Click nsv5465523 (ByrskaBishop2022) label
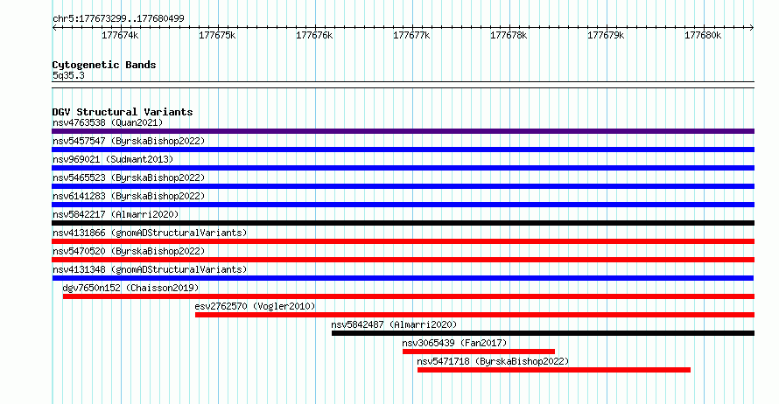Viewport: 779px width, 404px height. [129, 178]
